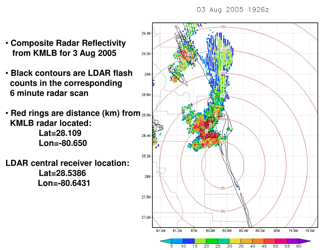Click the map title '03 Aug 2005 1926z'
This screenshot has width=333, height=250.
(233, 10)
